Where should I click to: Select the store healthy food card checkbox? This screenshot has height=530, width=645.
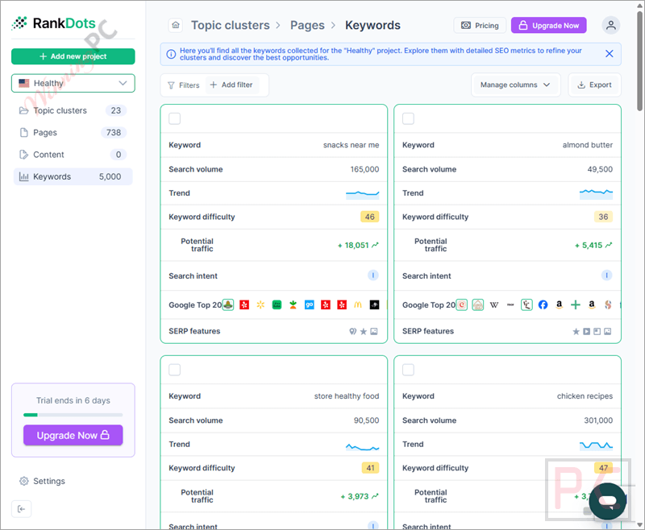(x=174, y=370)
